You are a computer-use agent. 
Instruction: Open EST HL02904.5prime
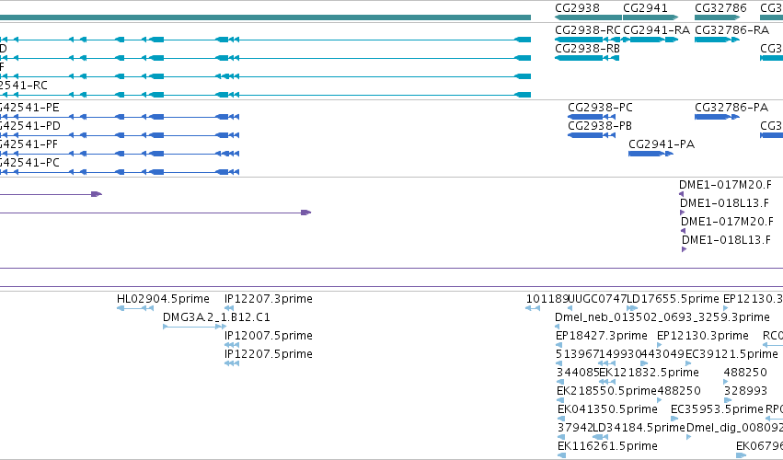click(x=163, y=299)
